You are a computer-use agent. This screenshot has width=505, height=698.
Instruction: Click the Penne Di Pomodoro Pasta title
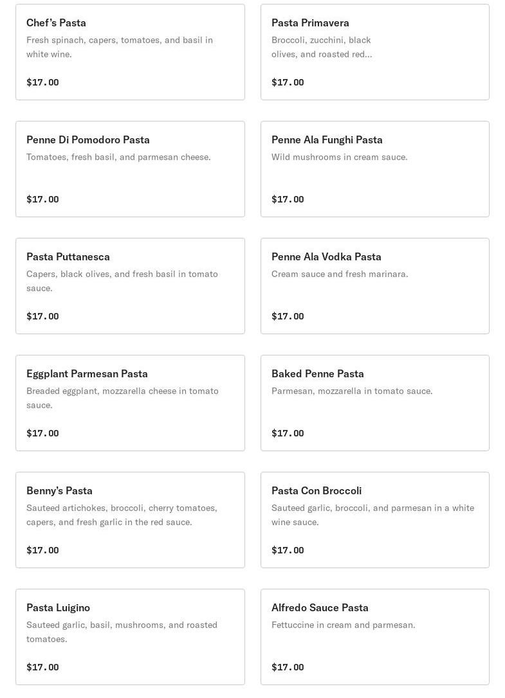[x=88, y=139]
